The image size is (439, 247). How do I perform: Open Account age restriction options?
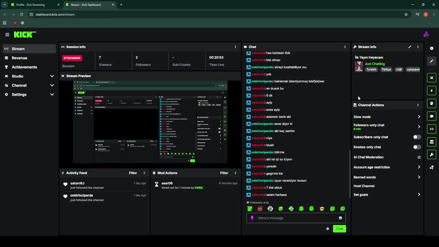tap(387, 167)
